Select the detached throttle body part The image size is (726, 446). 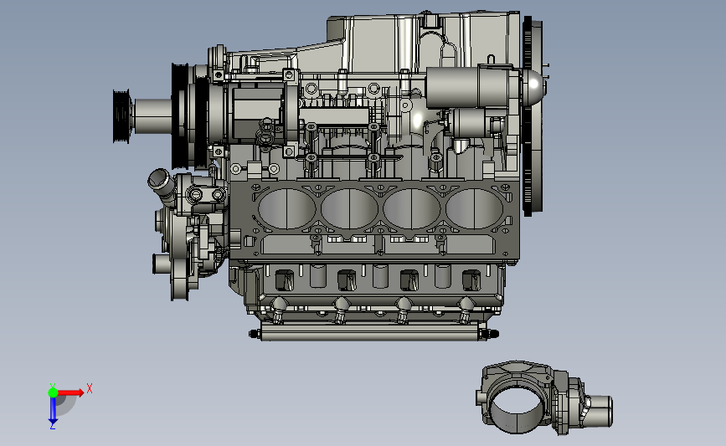click(x=544, y=397)
